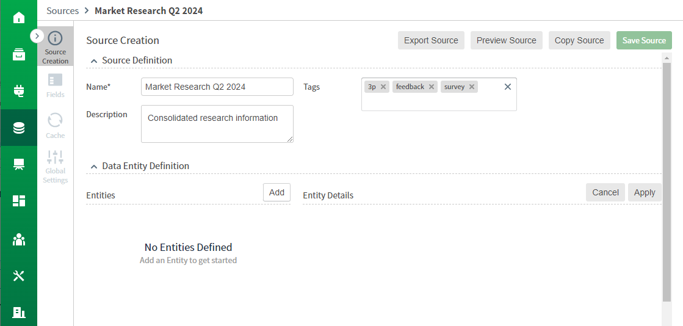Edit the Name input field
Screen dimensions: 683x326
click(217, 87)
